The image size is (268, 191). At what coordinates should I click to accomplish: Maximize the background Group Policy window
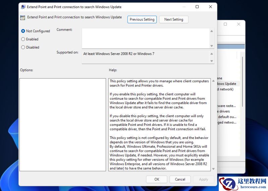click(x=225, y=24)
